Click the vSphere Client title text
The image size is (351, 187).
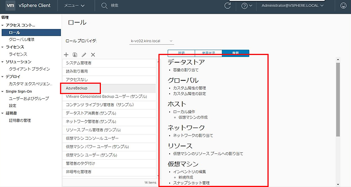(x=35, y=5)
